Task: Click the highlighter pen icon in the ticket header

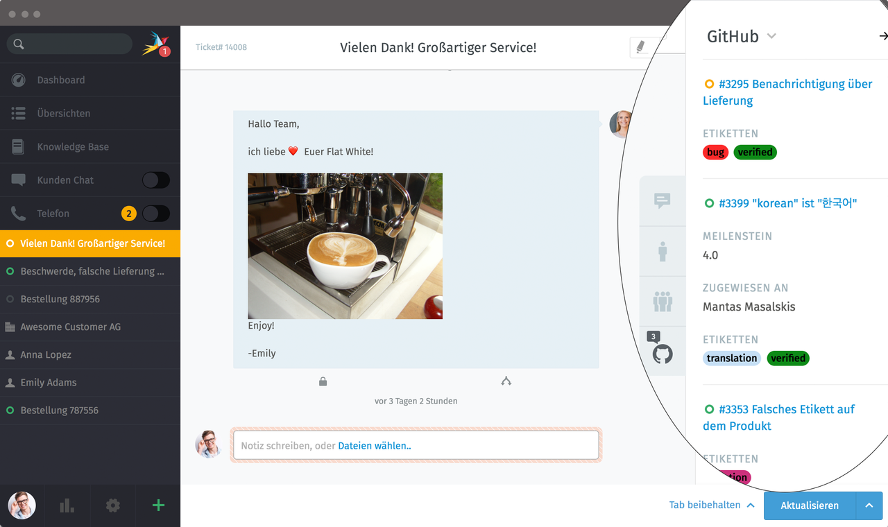Action: coord(642,46)
